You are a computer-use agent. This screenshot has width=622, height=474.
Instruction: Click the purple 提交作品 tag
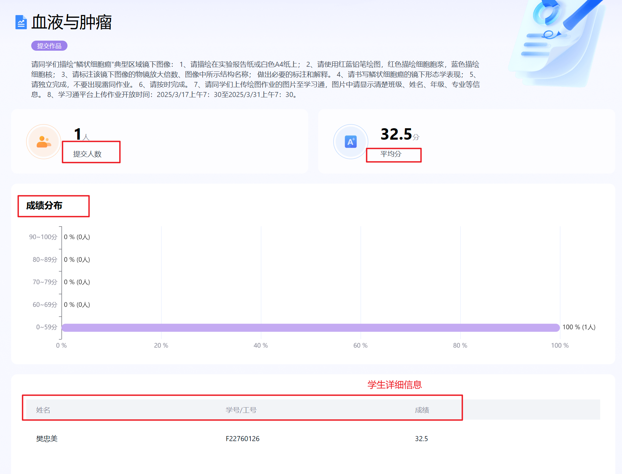click(49, 46)
